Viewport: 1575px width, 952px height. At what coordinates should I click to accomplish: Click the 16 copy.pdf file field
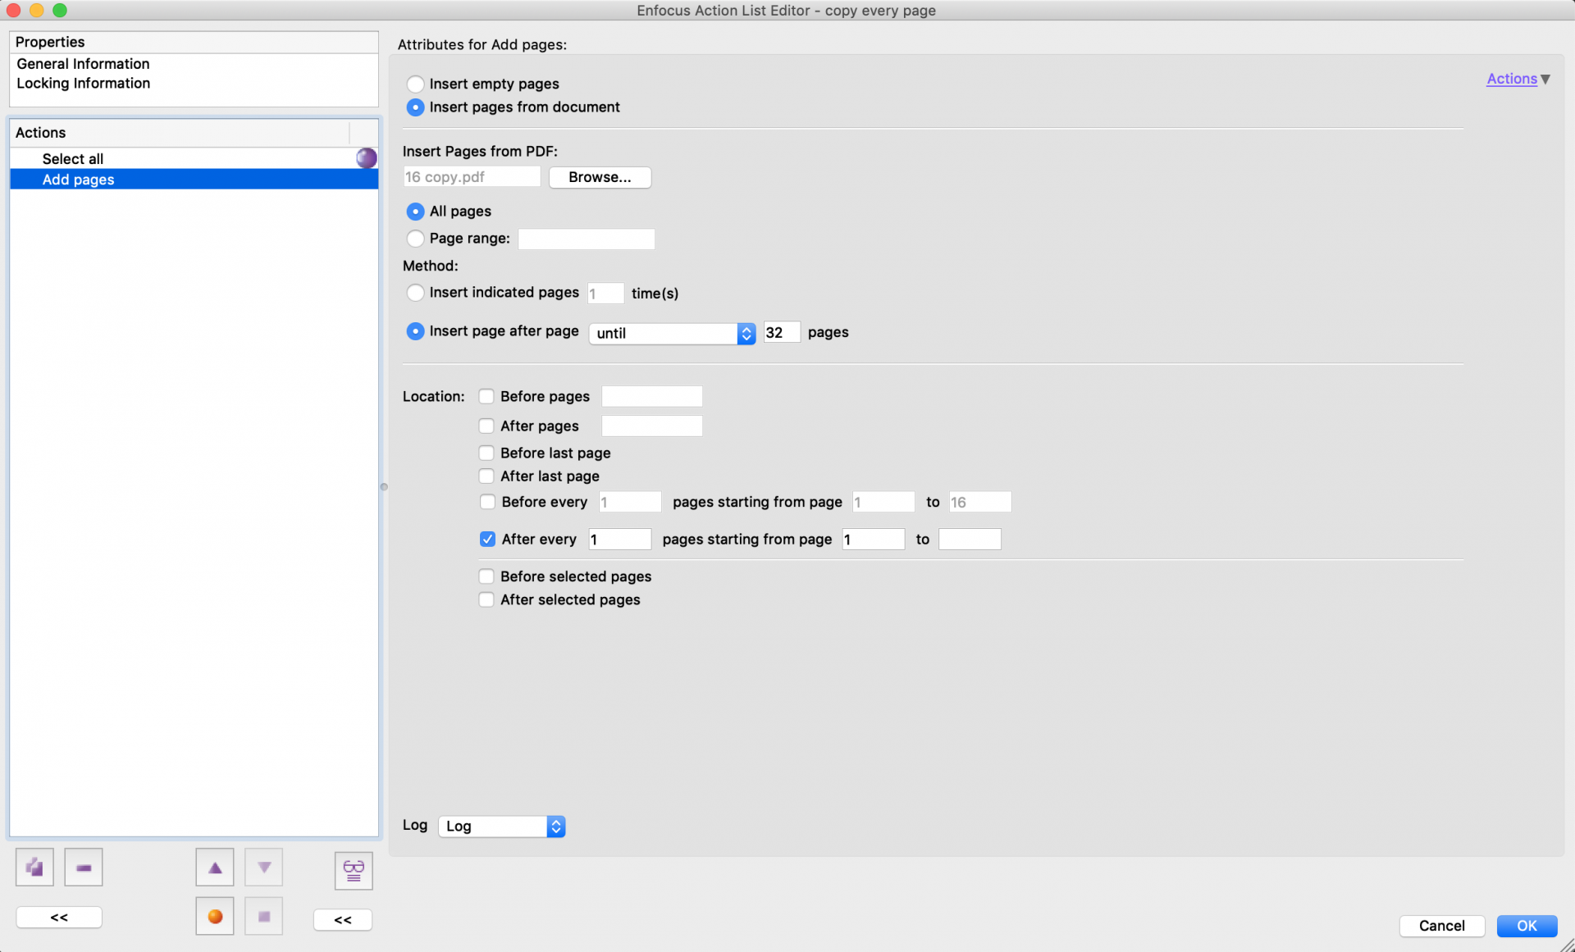[472, 177]
